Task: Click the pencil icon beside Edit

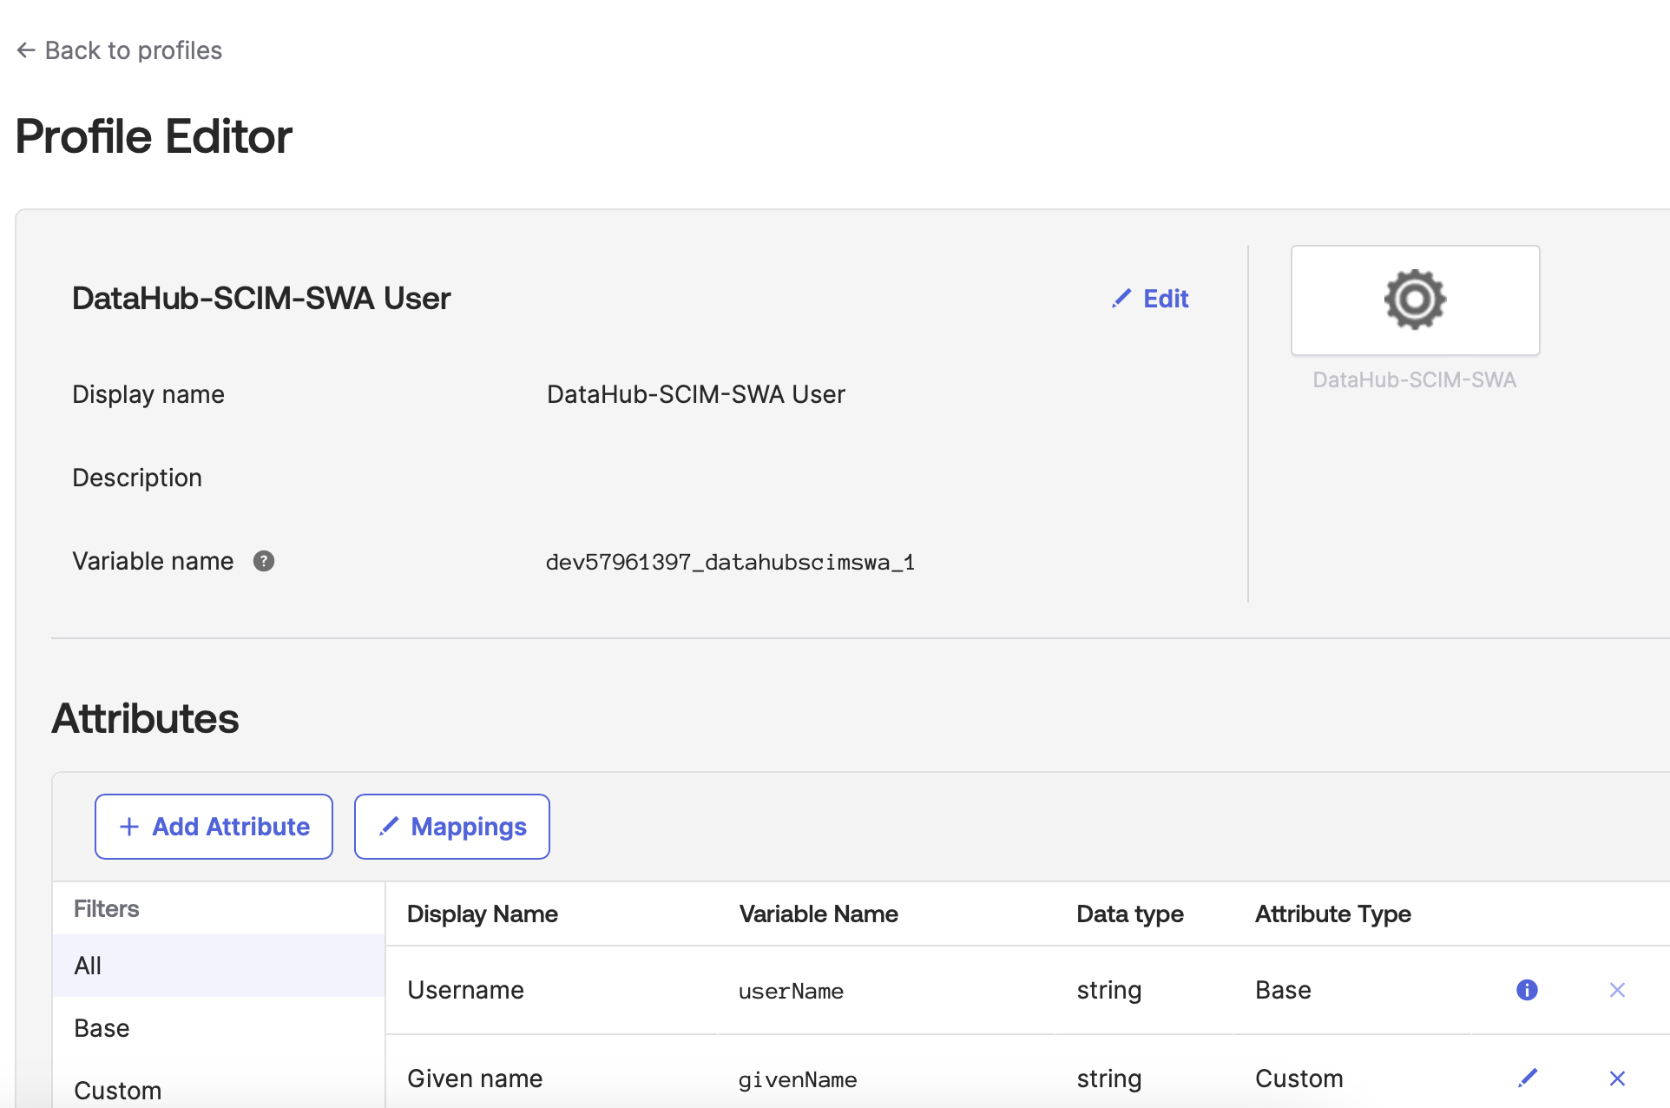Action: coord(1121,299)
